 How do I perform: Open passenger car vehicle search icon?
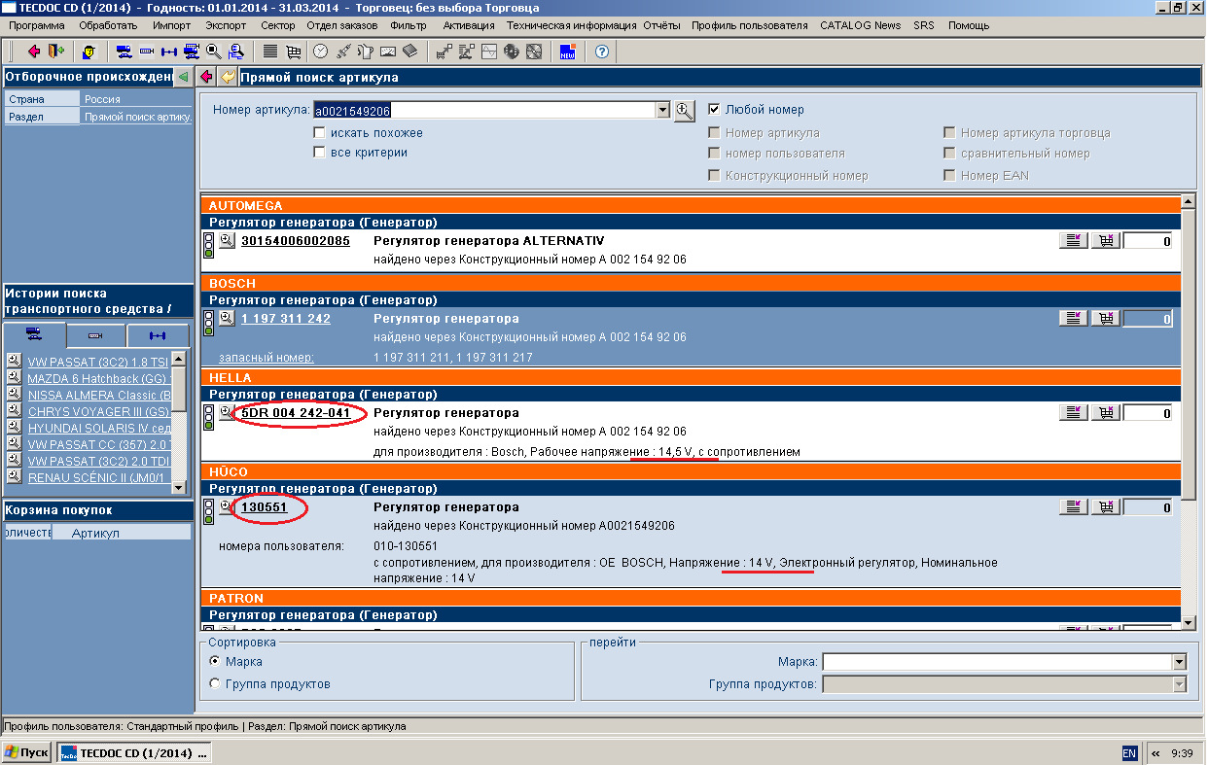pos(124,52)
